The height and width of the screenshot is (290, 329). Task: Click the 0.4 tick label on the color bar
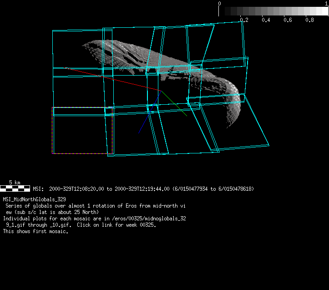(266, 20)
